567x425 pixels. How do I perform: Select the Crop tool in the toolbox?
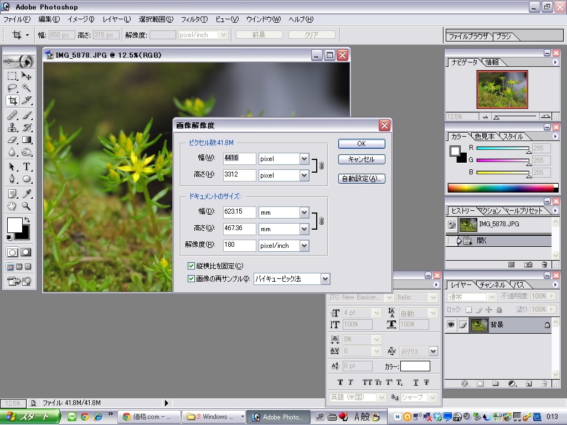tap(12, 101)
